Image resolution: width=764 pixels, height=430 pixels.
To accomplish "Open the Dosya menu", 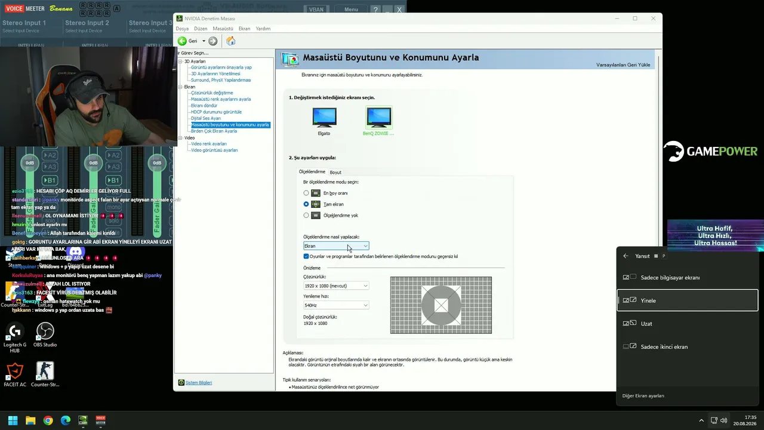I will click(x=182, y=29).
